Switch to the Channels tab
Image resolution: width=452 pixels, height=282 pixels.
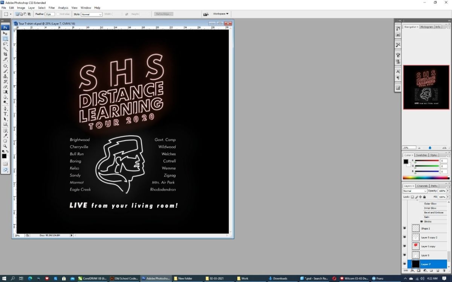(422, 185)
